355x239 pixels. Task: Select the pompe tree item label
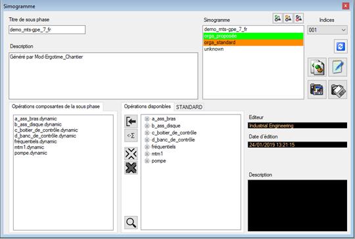[x=158, y=161]
